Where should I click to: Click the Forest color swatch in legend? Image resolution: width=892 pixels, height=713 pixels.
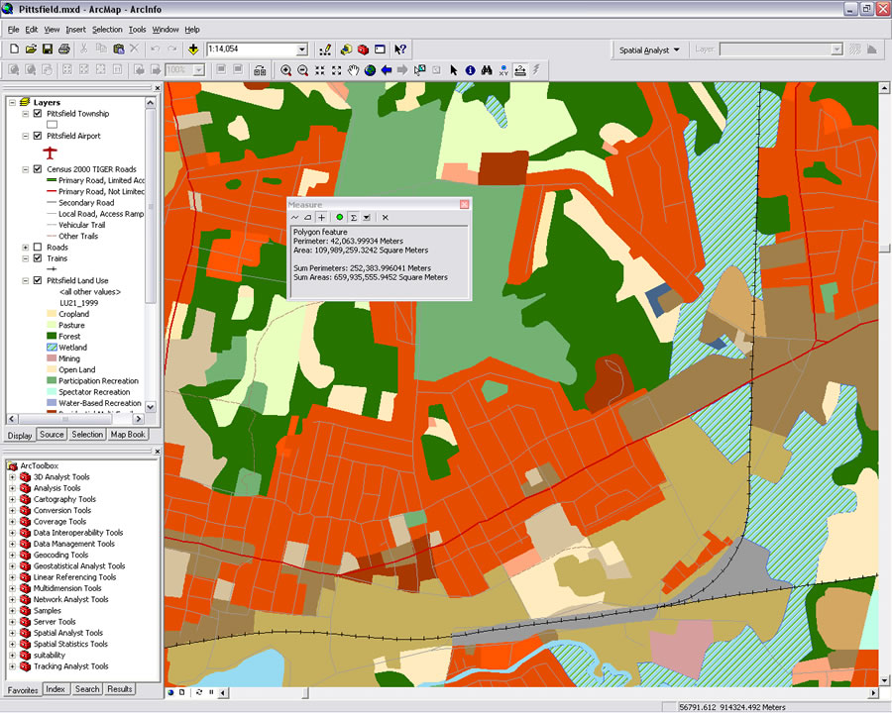point(52,337)
